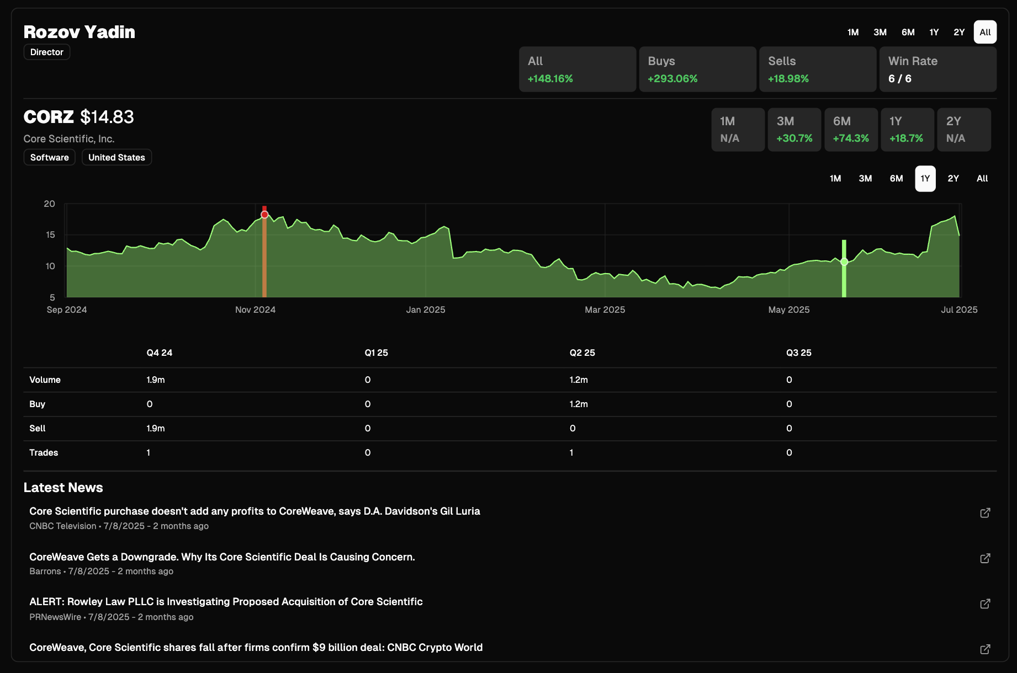Image resolution: width=1017 pixels, height=673 pixels.
Task: Click the Volume row label
Action: pyautogui.click(x=45, y=380)
